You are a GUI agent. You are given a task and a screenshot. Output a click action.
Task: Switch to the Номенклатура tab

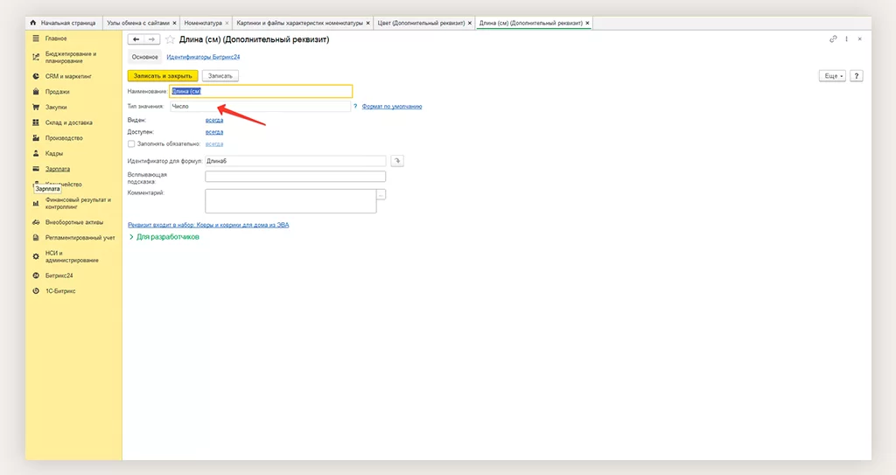(x=202, y=22)
